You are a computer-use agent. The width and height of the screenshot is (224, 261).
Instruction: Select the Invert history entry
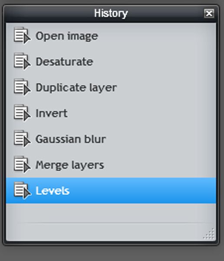pos(111,113)
